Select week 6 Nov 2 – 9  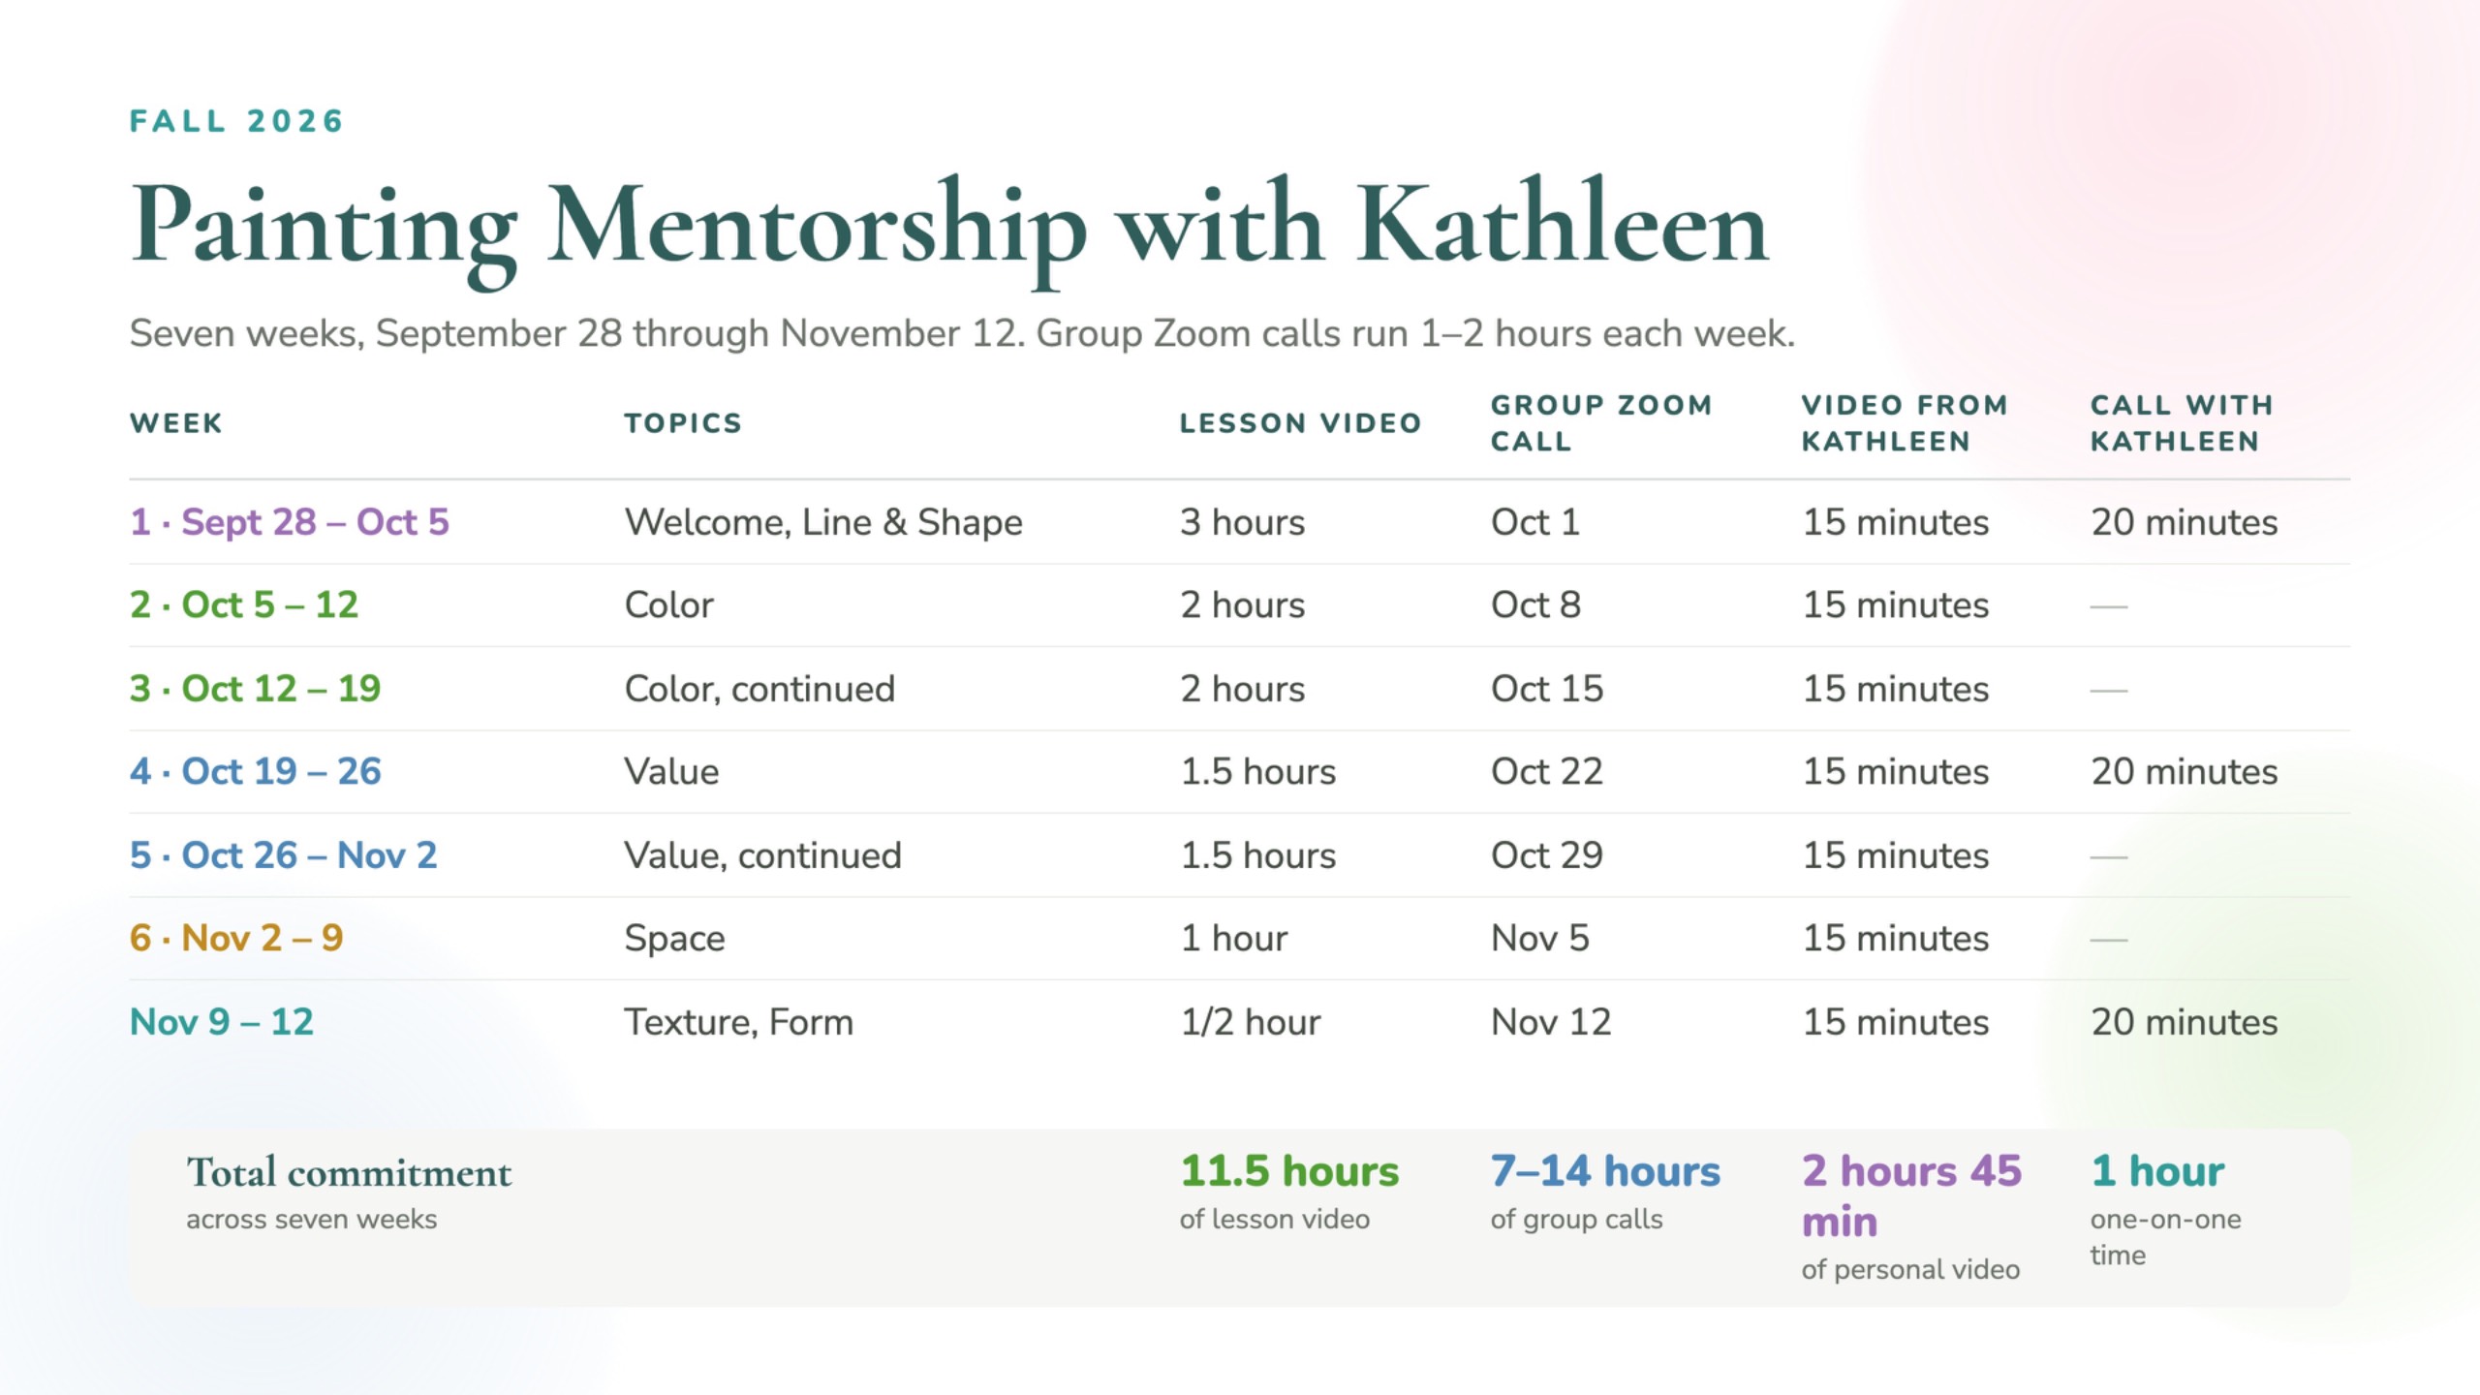tap(236, 939)
